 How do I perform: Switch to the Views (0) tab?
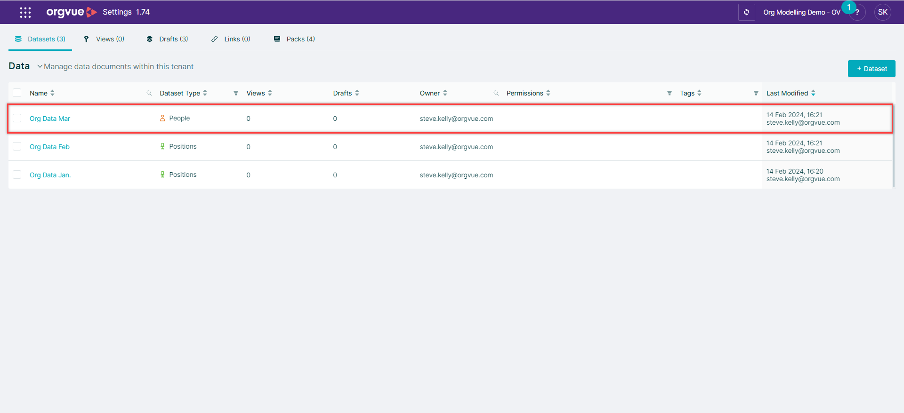[104, 39]
